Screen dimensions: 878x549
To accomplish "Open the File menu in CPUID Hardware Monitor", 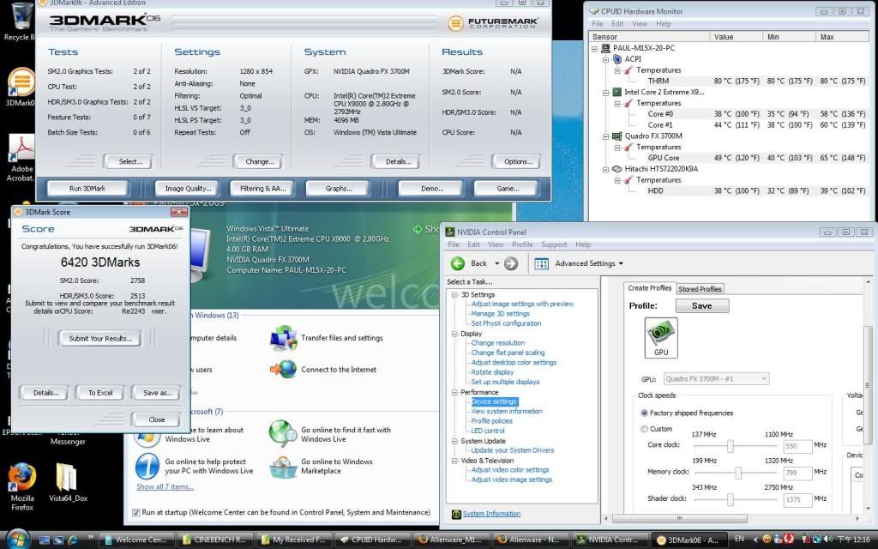I will click(x=598, y=23).
